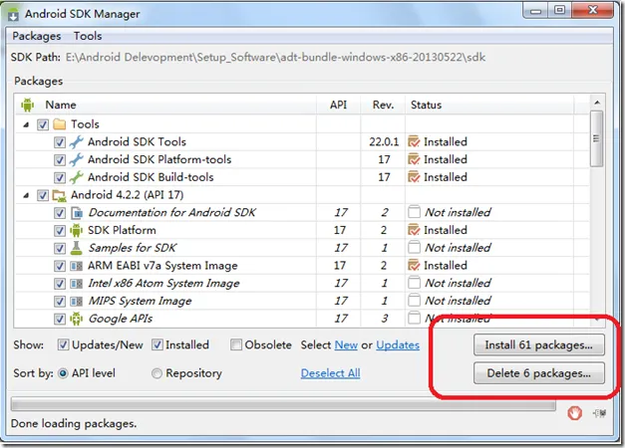Screen dimensions: 625x448
Task: Enable the Obsolete checkbox
Action: point(236,345)
